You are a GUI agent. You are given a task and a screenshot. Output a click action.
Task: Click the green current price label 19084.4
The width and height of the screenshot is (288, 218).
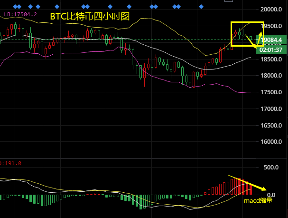click(x=271, y=40)
